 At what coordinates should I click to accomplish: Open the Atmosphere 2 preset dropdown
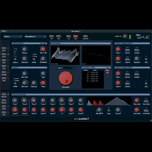(35, 36)
